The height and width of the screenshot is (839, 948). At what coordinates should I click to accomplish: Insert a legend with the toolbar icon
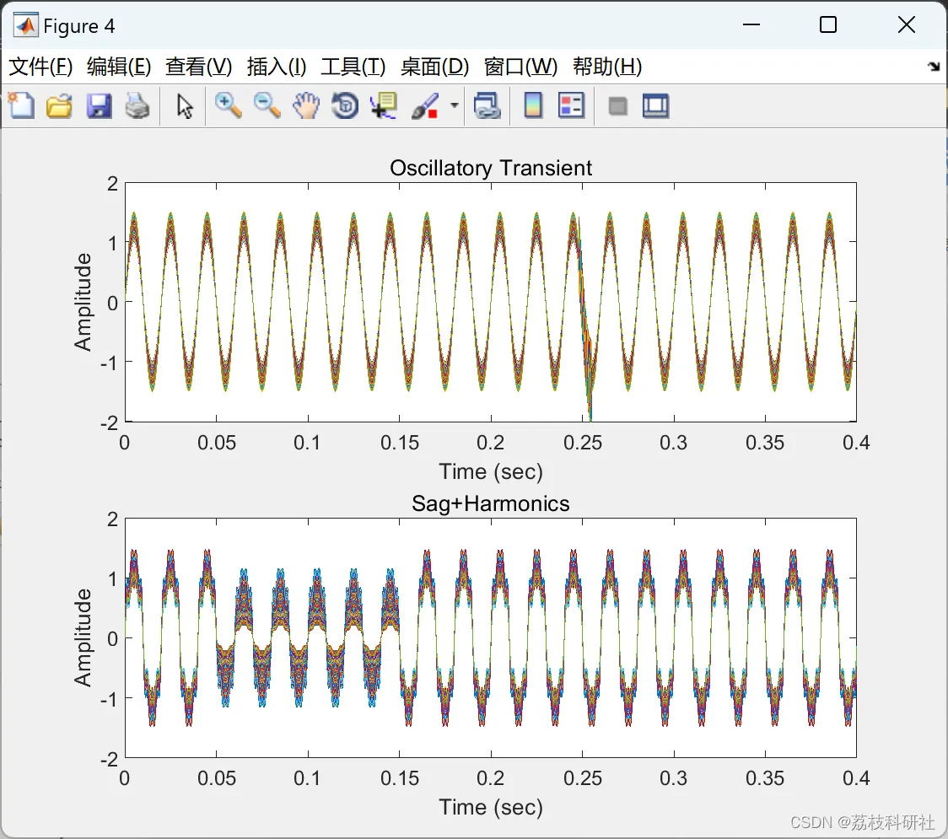tap(571, 105)
